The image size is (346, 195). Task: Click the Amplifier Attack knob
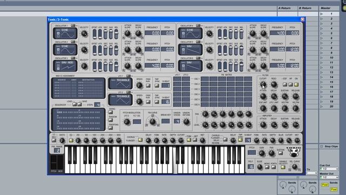[263, 125]
